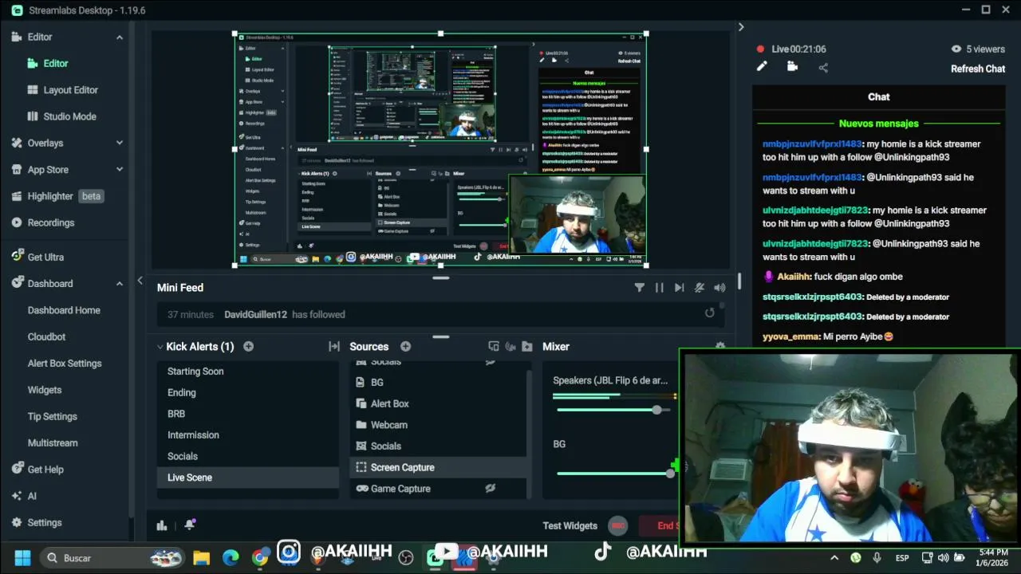Click the Buscar taskbar search box
Screen dimensions: 1021x574
click(x=112, y=558)
